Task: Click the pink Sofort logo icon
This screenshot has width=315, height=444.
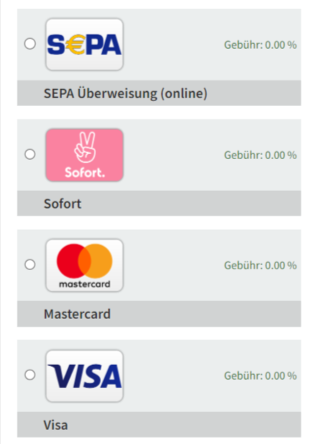Action: (84, 155)
